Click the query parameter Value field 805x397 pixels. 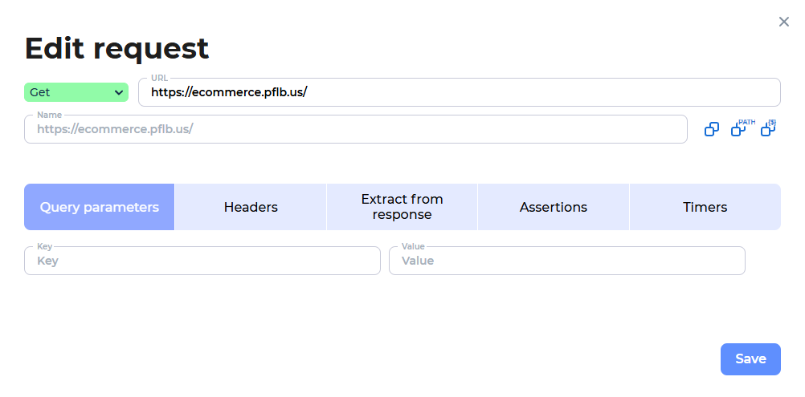(x=566, y=261)
